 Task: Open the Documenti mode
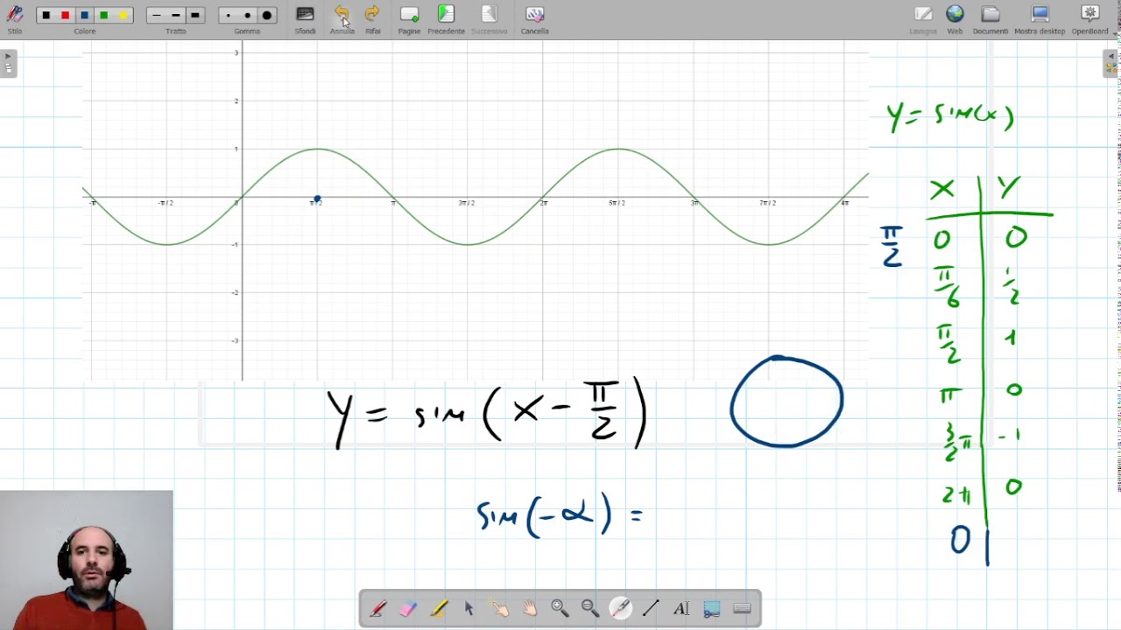pyautogui.click(x=991, y=19)
